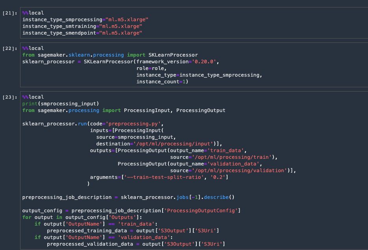
Task: Click the preprocessed_training_data variable
Action: click(x=87, y=231)
